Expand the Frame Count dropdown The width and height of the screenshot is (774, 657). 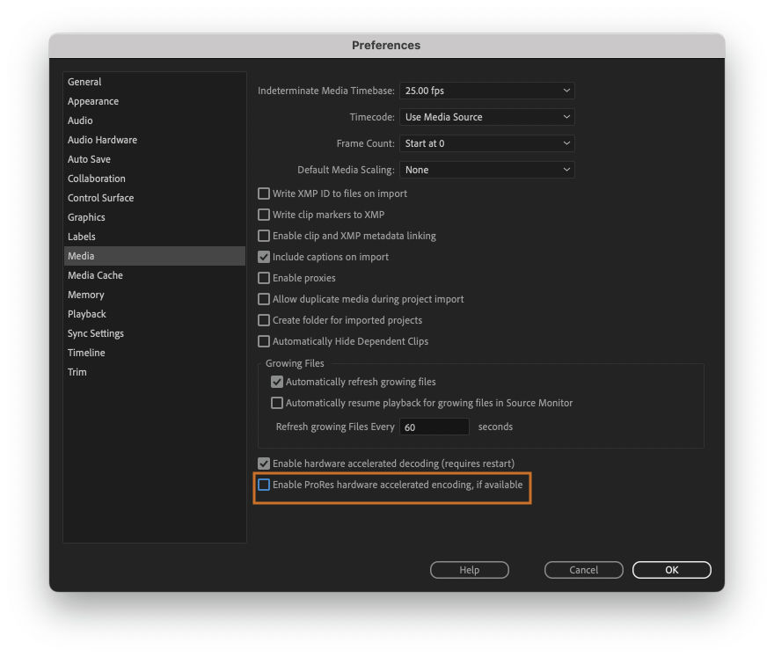(487, 143)
